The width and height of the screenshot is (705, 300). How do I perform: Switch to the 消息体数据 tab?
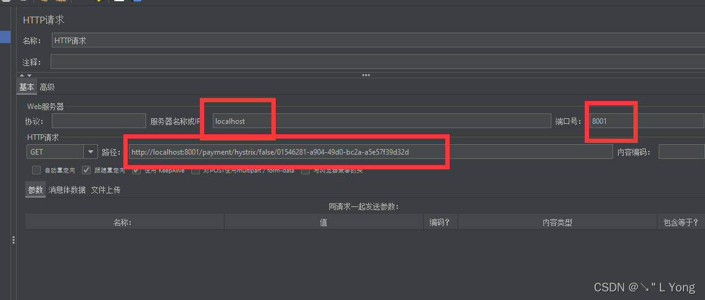(67, 190)
